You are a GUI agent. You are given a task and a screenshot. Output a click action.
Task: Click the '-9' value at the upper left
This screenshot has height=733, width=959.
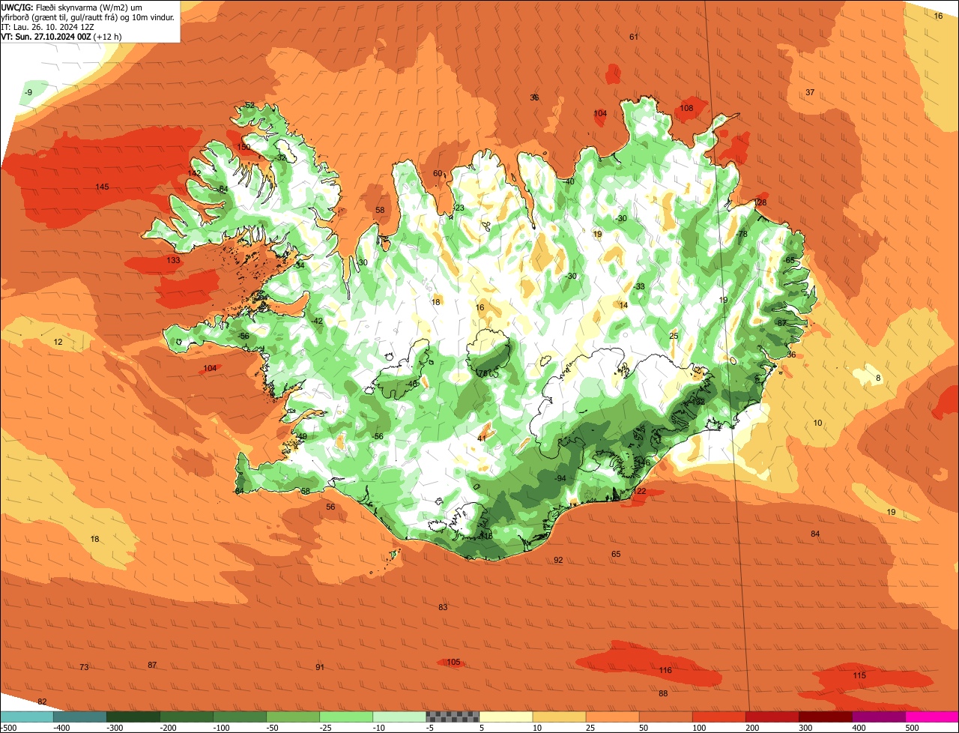(x=28, y=92)
